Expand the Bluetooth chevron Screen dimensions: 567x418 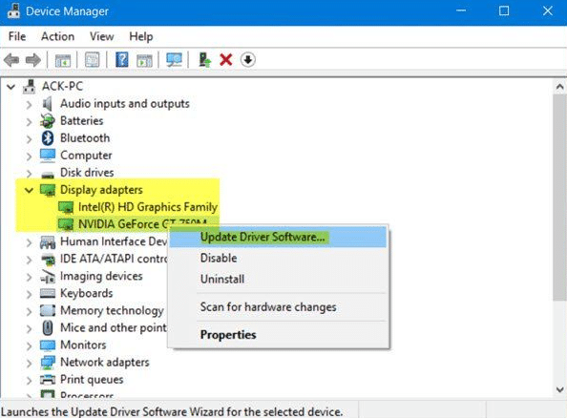[x=30, y=139]
